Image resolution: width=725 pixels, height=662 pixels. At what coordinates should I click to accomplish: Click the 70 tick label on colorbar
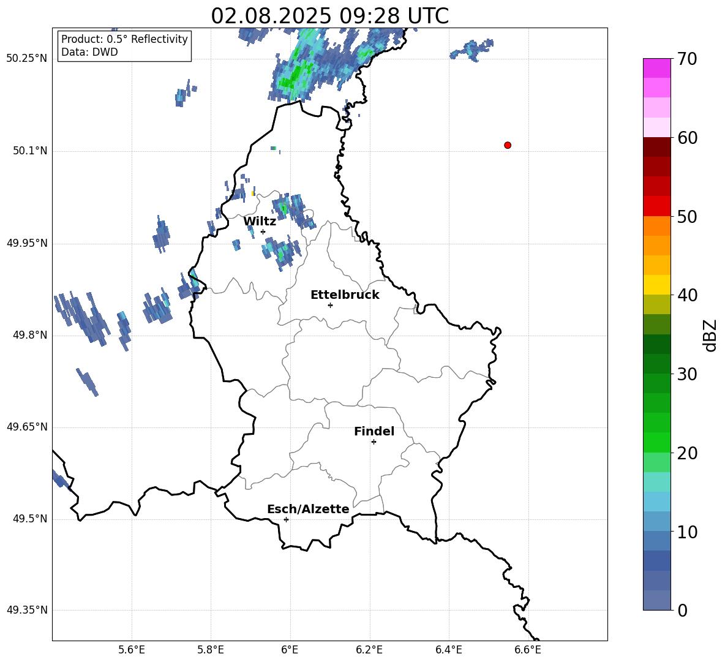pos(687,59)
